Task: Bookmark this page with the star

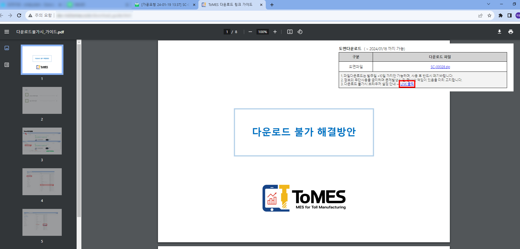Action: click(489, 15)
